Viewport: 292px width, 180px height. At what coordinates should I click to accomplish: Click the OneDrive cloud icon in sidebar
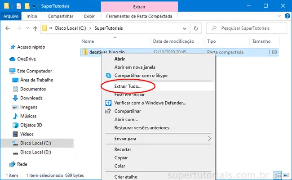coord(13,58)
